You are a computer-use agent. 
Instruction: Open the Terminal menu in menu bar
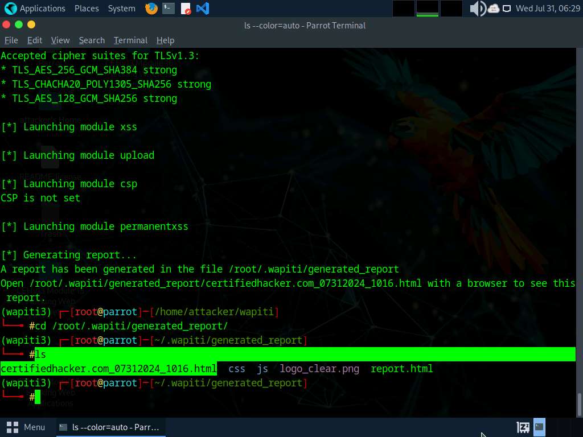[130, 40]
